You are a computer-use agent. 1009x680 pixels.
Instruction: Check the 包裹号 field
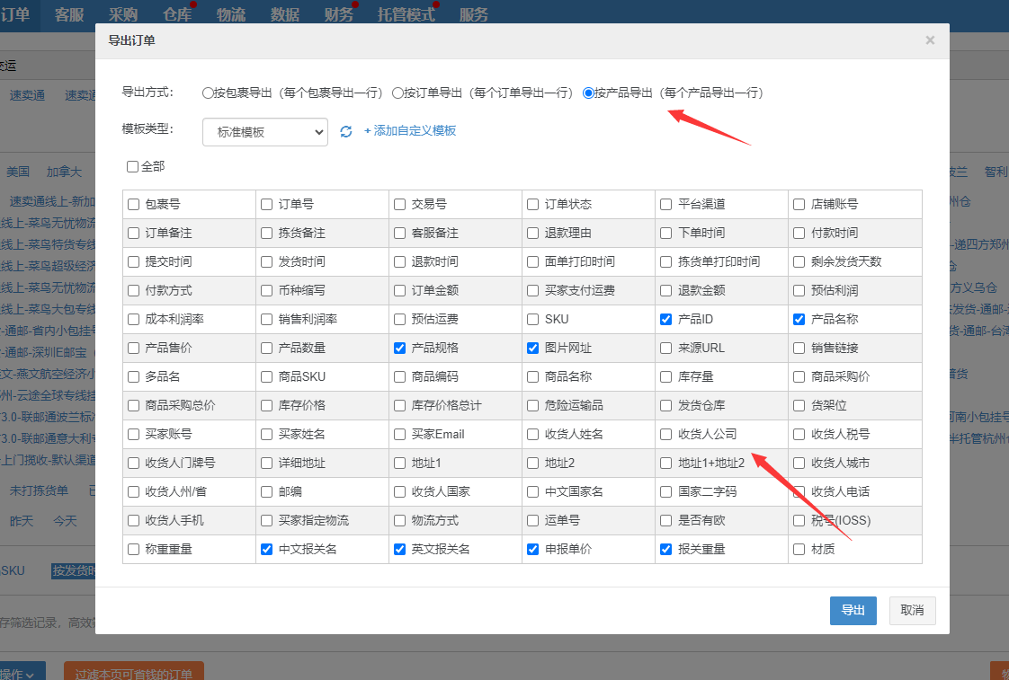pos(133,205)
